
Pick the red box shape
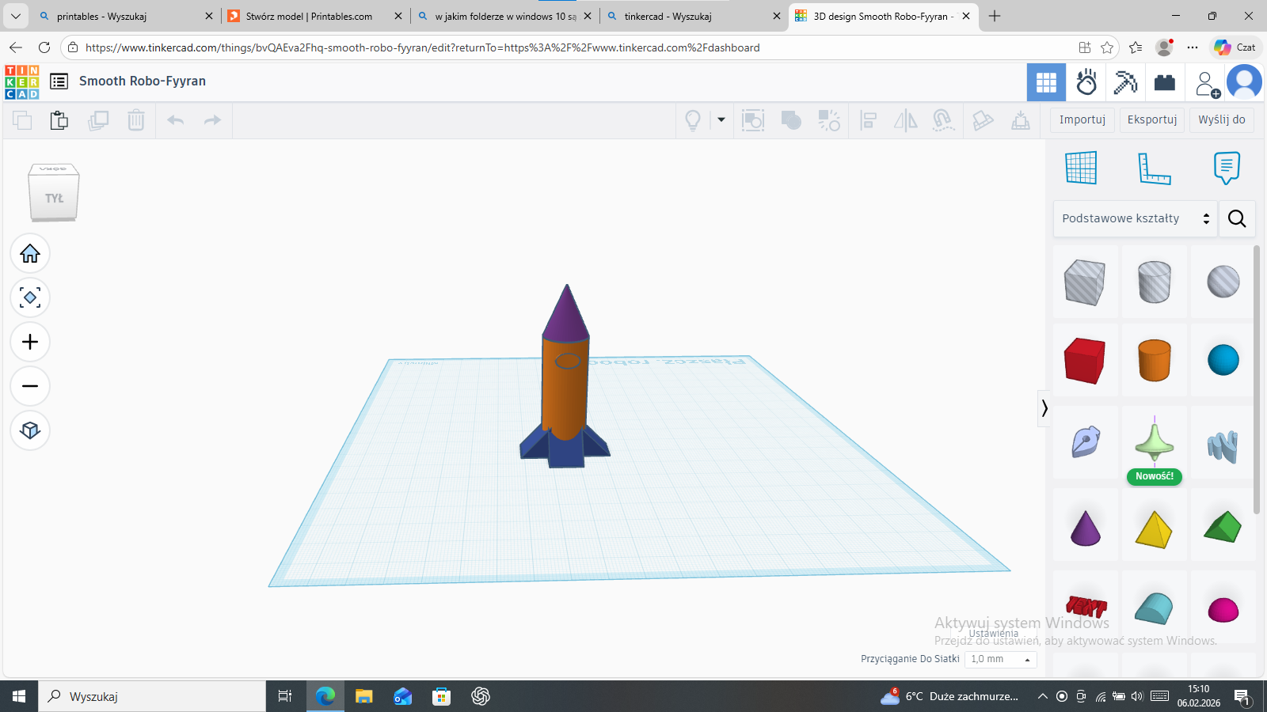[x=1085, y=361]
